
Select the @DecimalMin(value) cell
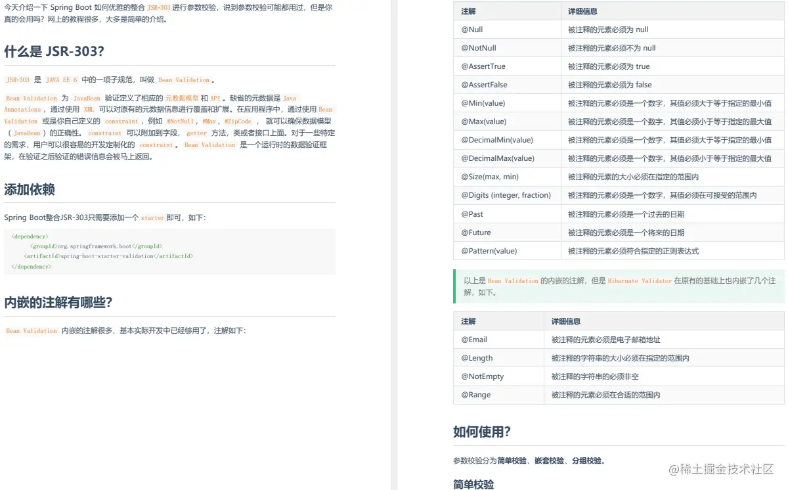point(507,140)
